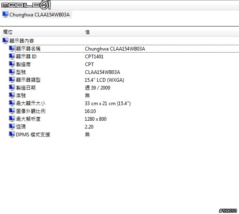Select the 顯示器類型 field label
239x214 pixels.
(28, 80)
